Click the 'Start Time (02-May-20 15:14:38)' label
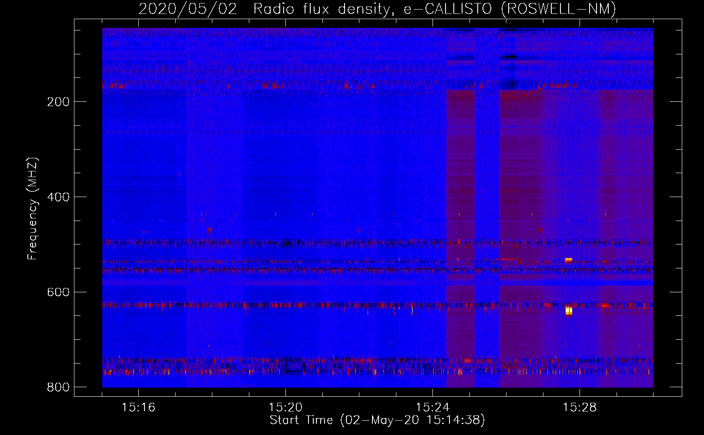 point(377,420)
